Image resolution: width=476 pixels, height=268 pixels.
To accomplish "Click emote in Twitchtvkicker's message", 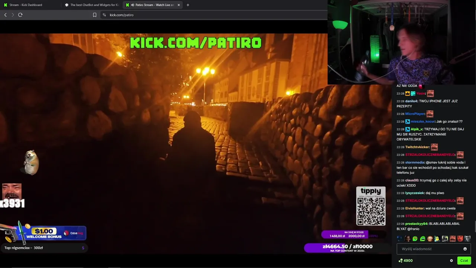I will (434, 147).
